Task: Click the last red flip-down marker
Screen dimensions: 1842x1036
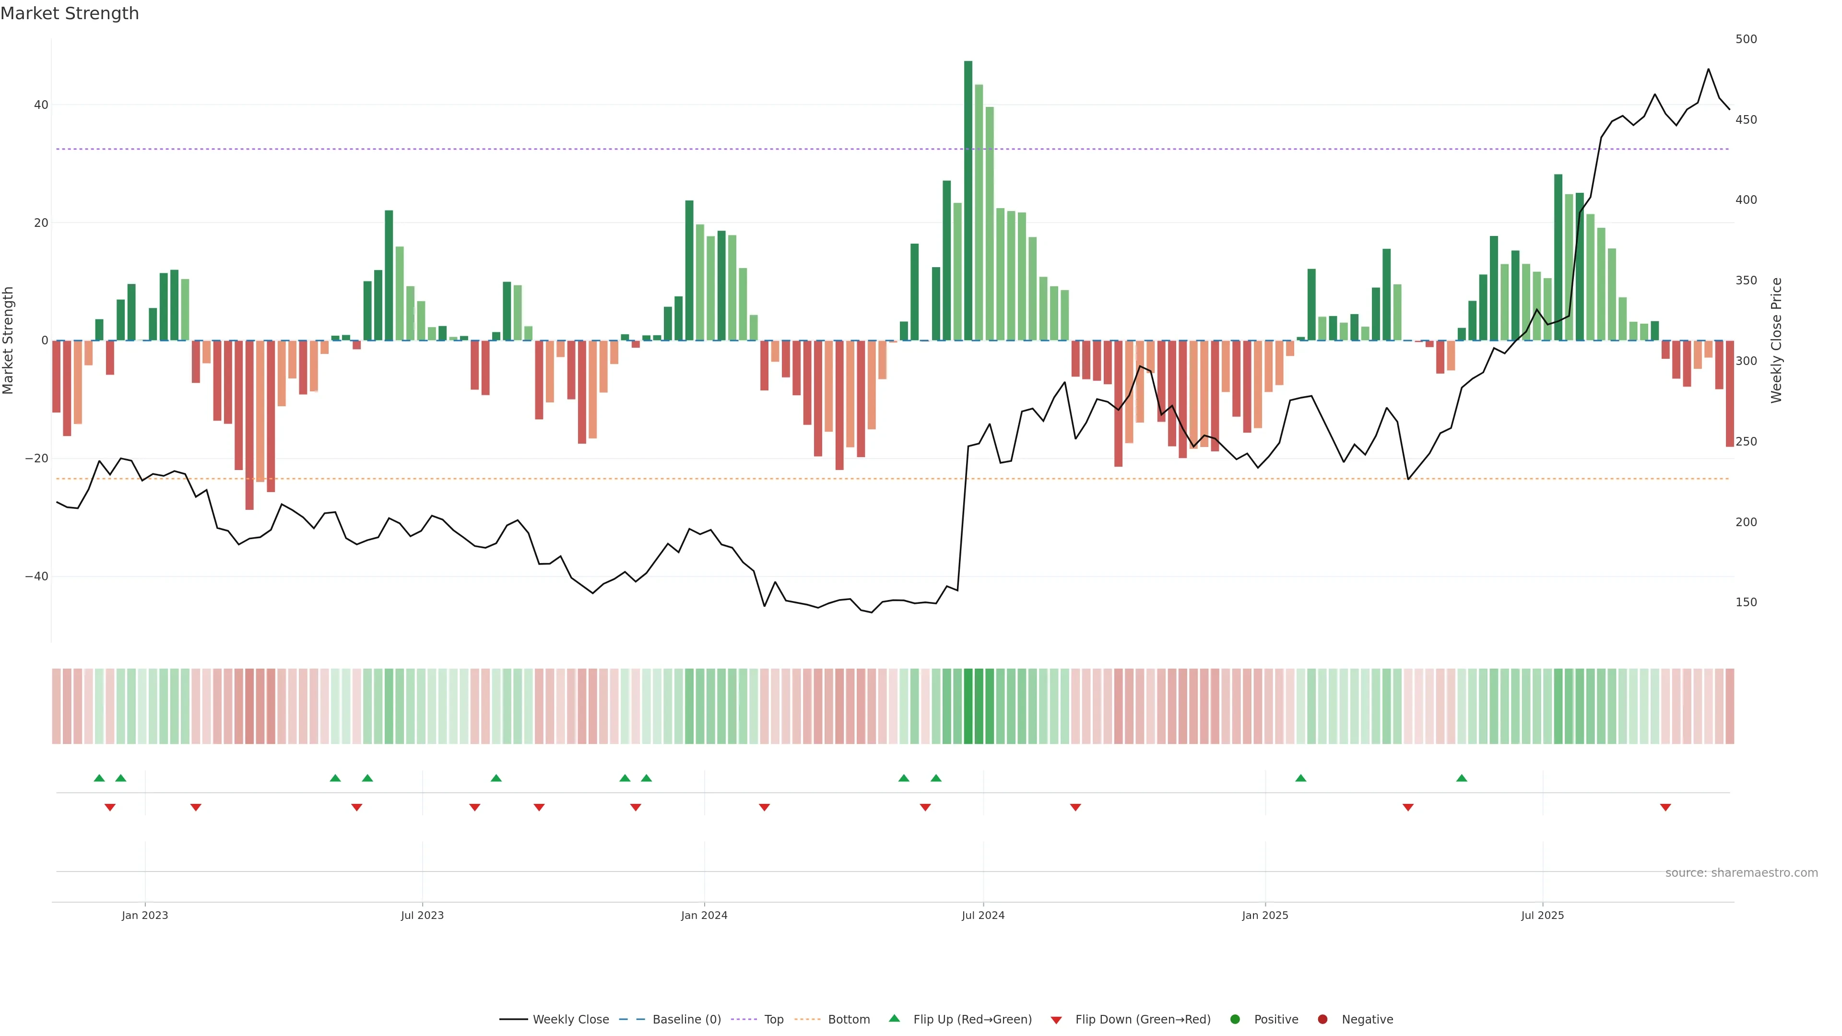Action: [1665, 807]
